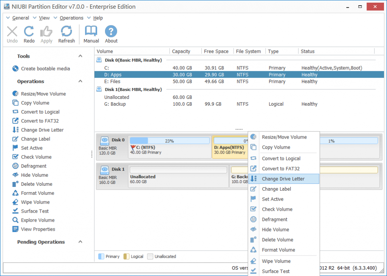Click the Refresh toolbar icon
387x276 pixels.
66,34
